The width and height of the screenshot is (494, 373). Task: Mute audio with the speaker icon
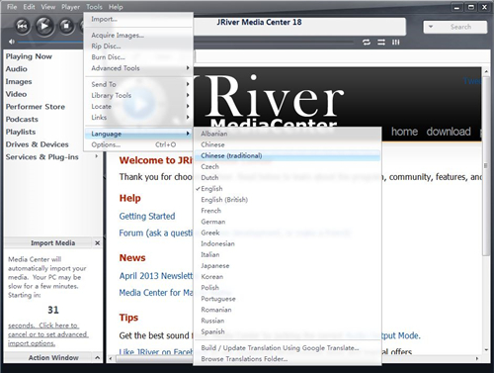pyautogui.click(x=12, y=42)
